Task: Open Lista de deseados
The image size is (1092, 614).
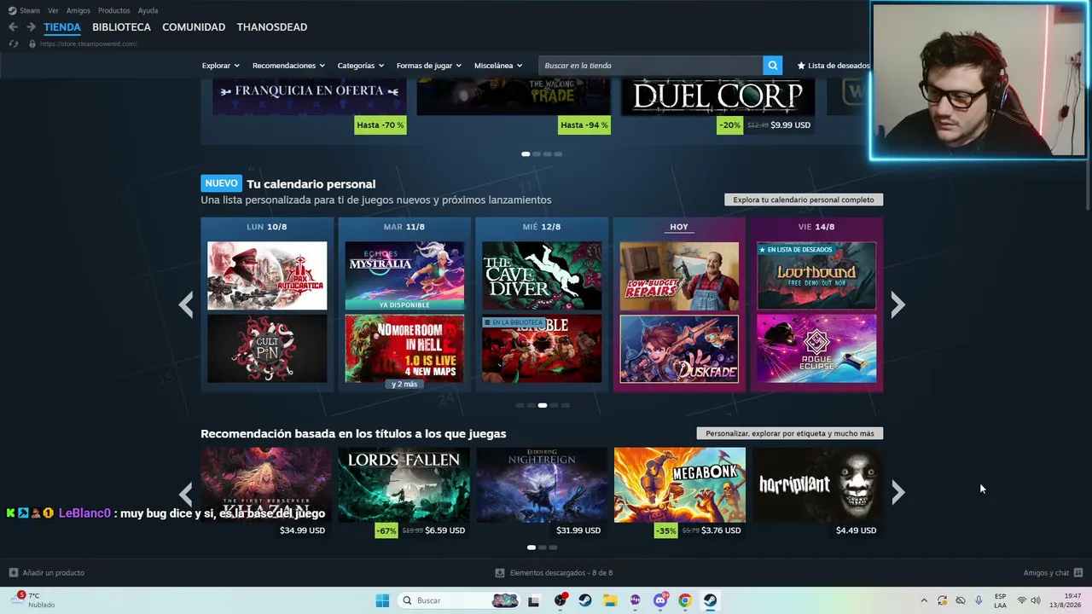Action: pos(834,66)
